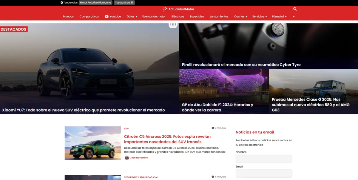Click the 'Tendencias:' label
Image resolution: width=358 pixels, height=180 pixels.
tap(71, 3)
